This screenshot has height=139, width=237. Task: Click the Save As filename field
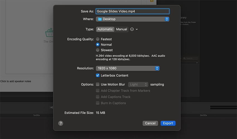pyautogui.click(x=132, y=11)
